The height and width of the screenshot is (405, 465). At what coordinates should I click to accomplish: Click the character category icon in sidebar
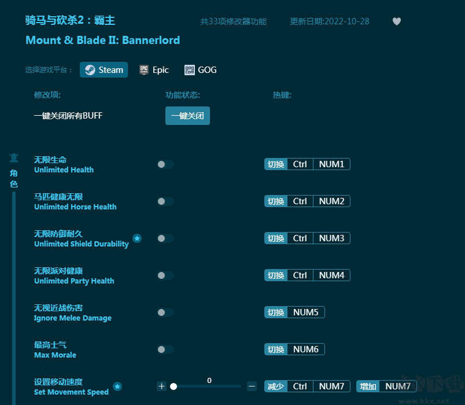tap(14, 158)
